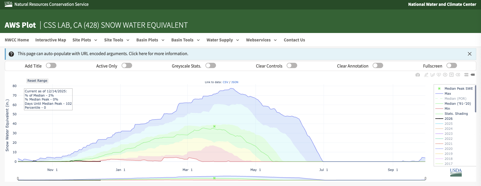Image resolution: width=481 pixels, height=186 pixels.
Task: Show the 2023 trace in legend
Action: click(448, 134)
